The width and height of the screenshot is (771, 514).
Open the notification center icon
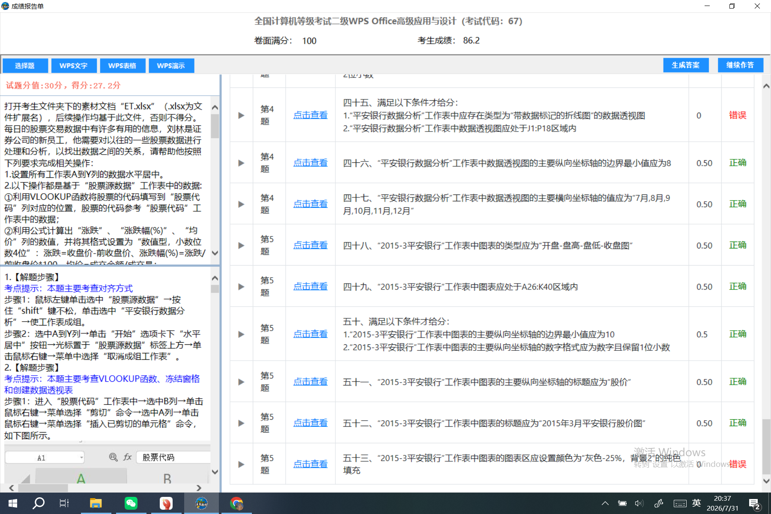coord(754,504)
